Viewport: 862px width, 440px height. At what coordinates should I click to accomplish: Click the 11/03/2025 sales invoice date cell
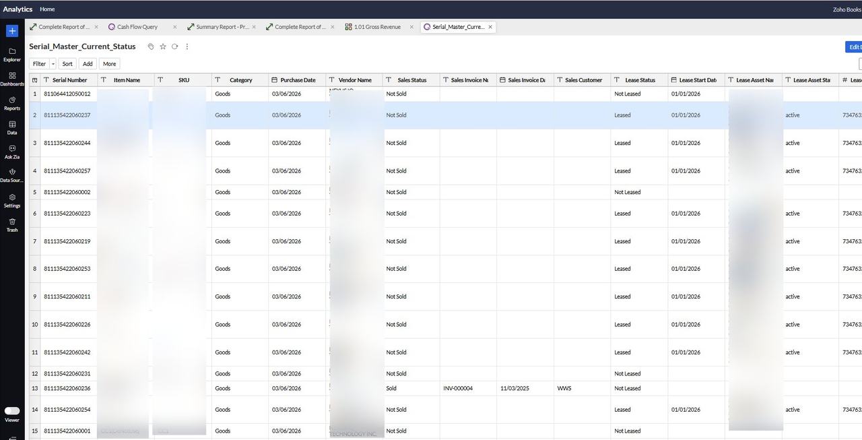525,388
